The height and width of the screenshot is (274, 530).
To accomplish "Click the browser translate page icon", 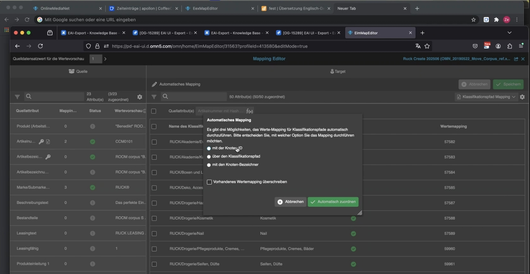I will coord(418,46).
